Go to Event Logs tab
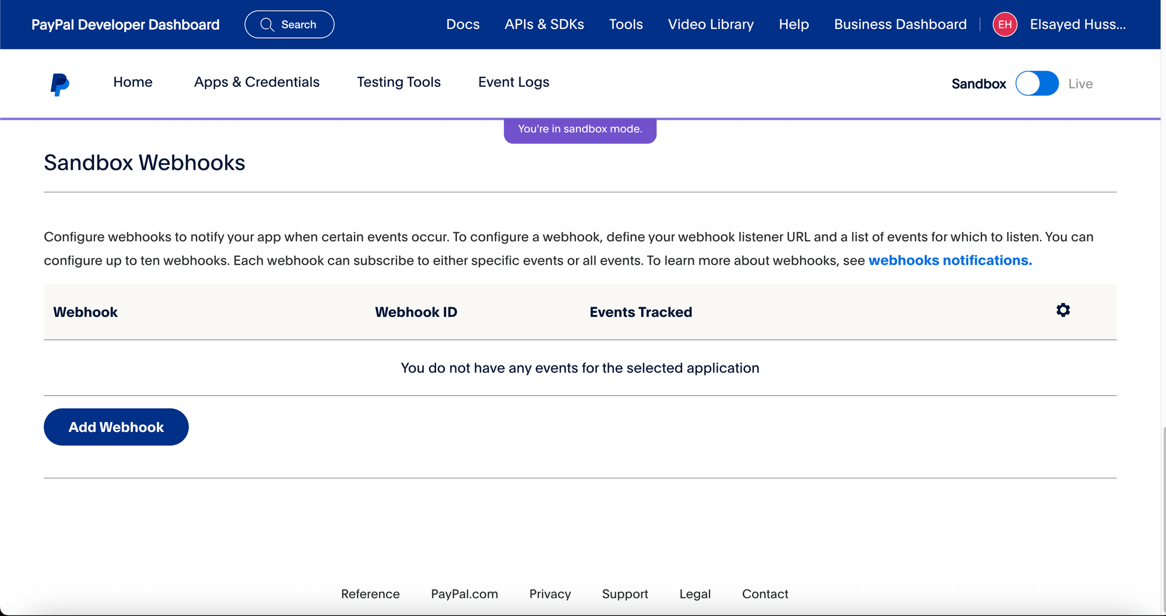The image size is (1166, 616). [x=514, y=82]
